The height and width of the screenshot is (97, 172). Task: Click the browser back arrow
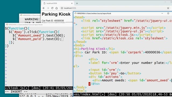click(44, 8)
